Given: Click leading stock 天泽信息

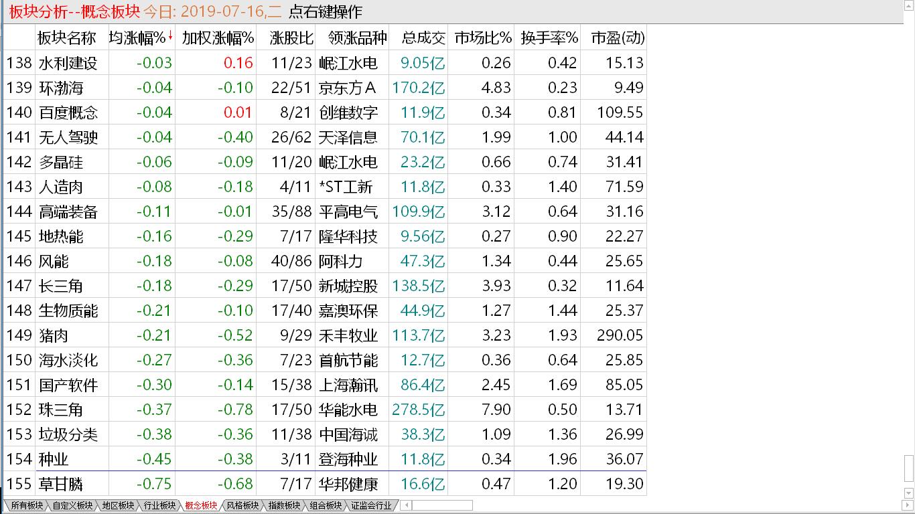Looking at the screenshot, I should tap(348, 137).
